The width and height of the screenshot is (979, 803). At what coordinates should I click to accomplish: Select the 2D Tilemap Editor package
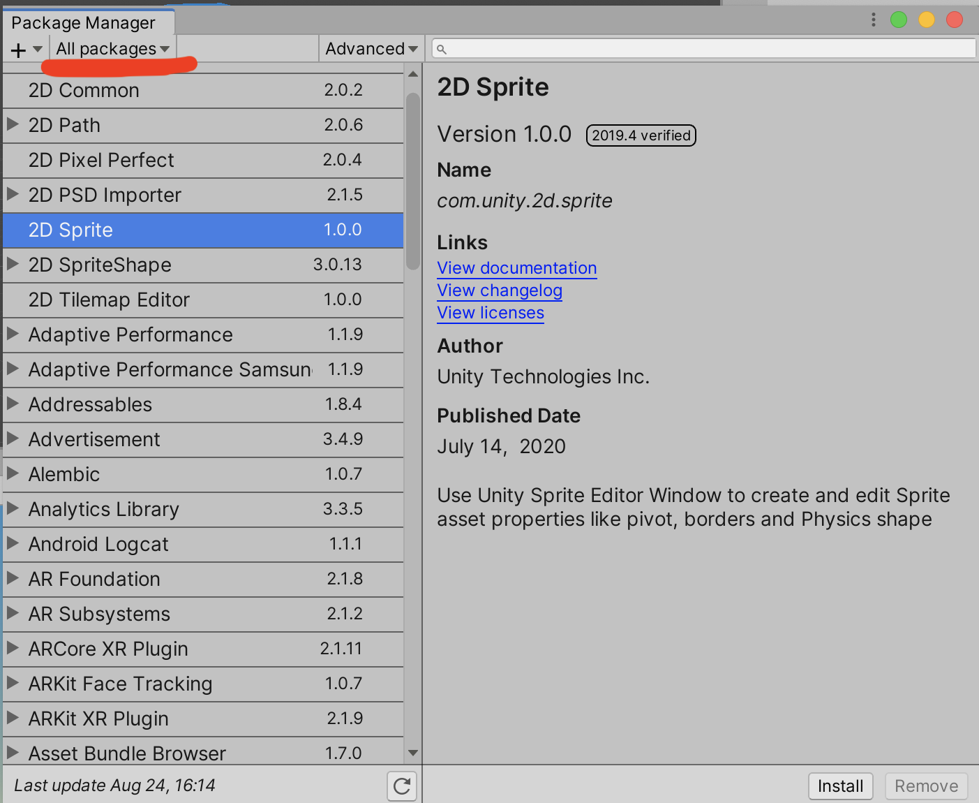[203, 300]
